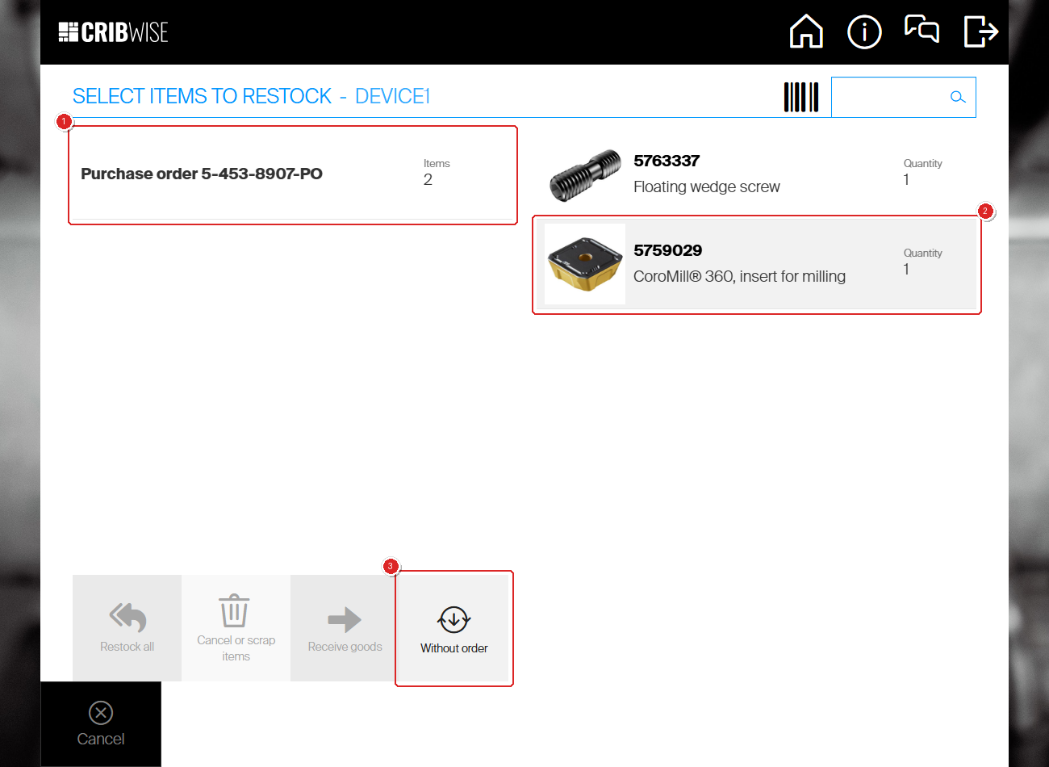Open the chat messages icon
Image resolution: width=1049 pixels, height=767 pixels.
pos(922,30)
